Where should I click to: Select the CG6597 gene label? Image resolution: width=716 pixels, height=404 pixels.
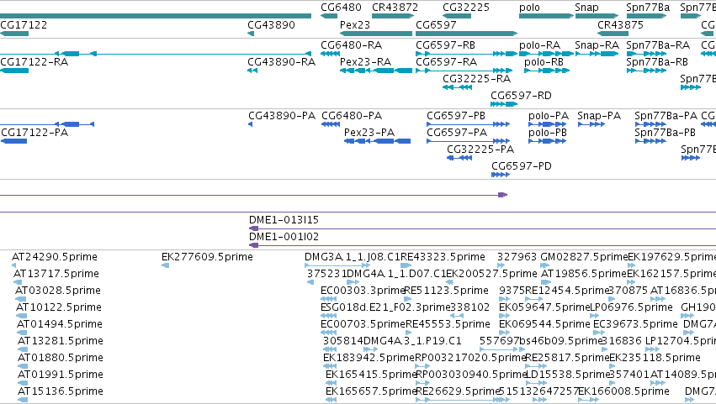[436, 25]
